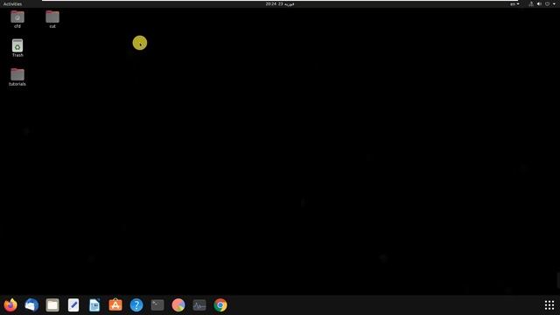Show Applications grid button
The image size is (560, 315).
click(x=549, y=305)
